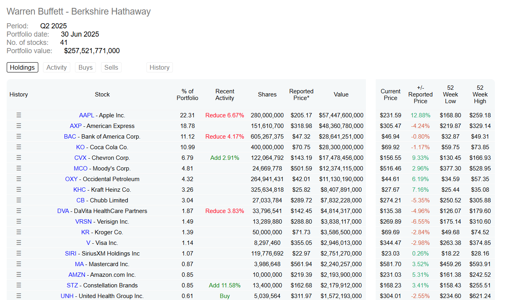This screenshot has height=300, width=506.
Task: Switch to the Sells tab
Action: tap(111, 67)
